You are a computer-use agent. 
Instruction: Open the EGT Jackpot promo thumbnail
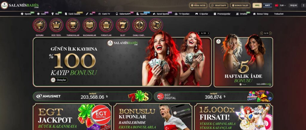tap(72, 117)
